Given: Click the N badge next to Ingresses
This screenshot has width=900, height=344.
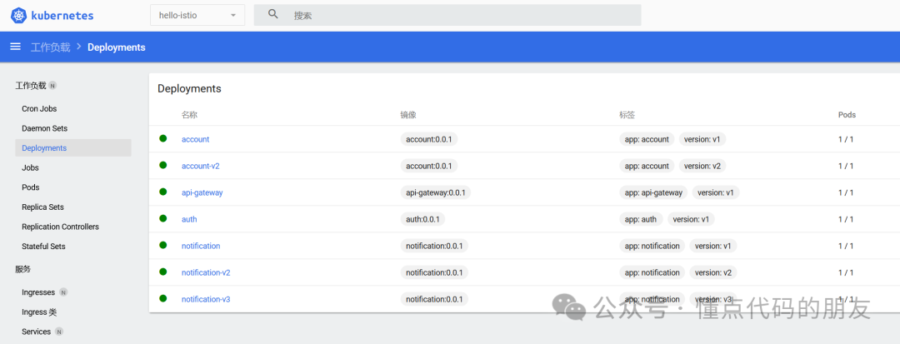Looking at the screenshot, I should [x=63, y=292].
